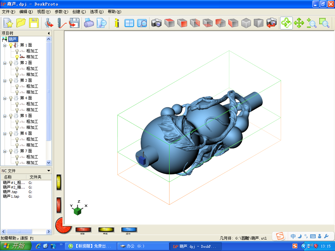Toggle light bulb of 第 6 面
Viewport: 335px width, 251px height.
click(11, 134)
